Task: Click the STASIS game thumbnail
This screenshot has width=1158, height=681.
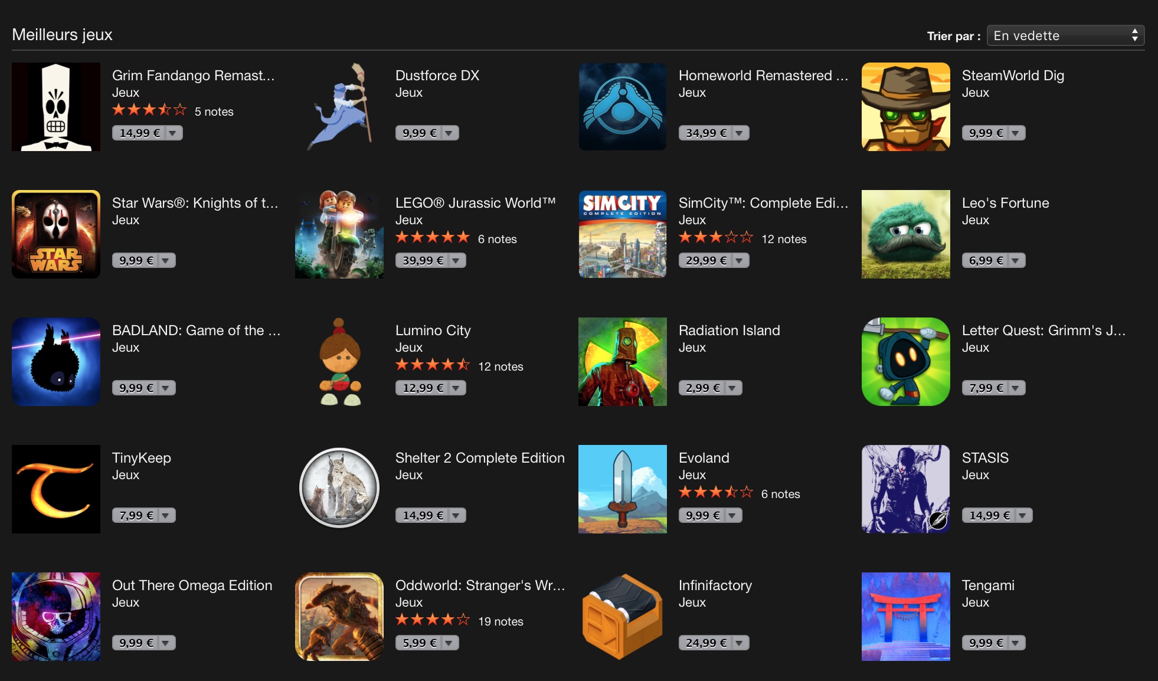Action: click(906, 489)
